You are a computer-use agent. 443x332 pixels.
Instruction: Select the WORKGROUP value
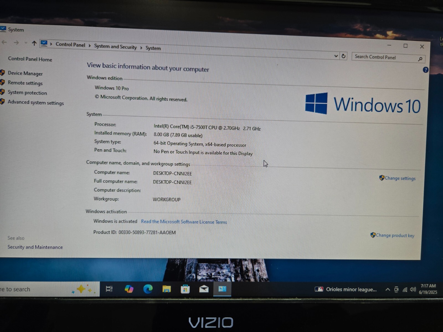point(166,199)
